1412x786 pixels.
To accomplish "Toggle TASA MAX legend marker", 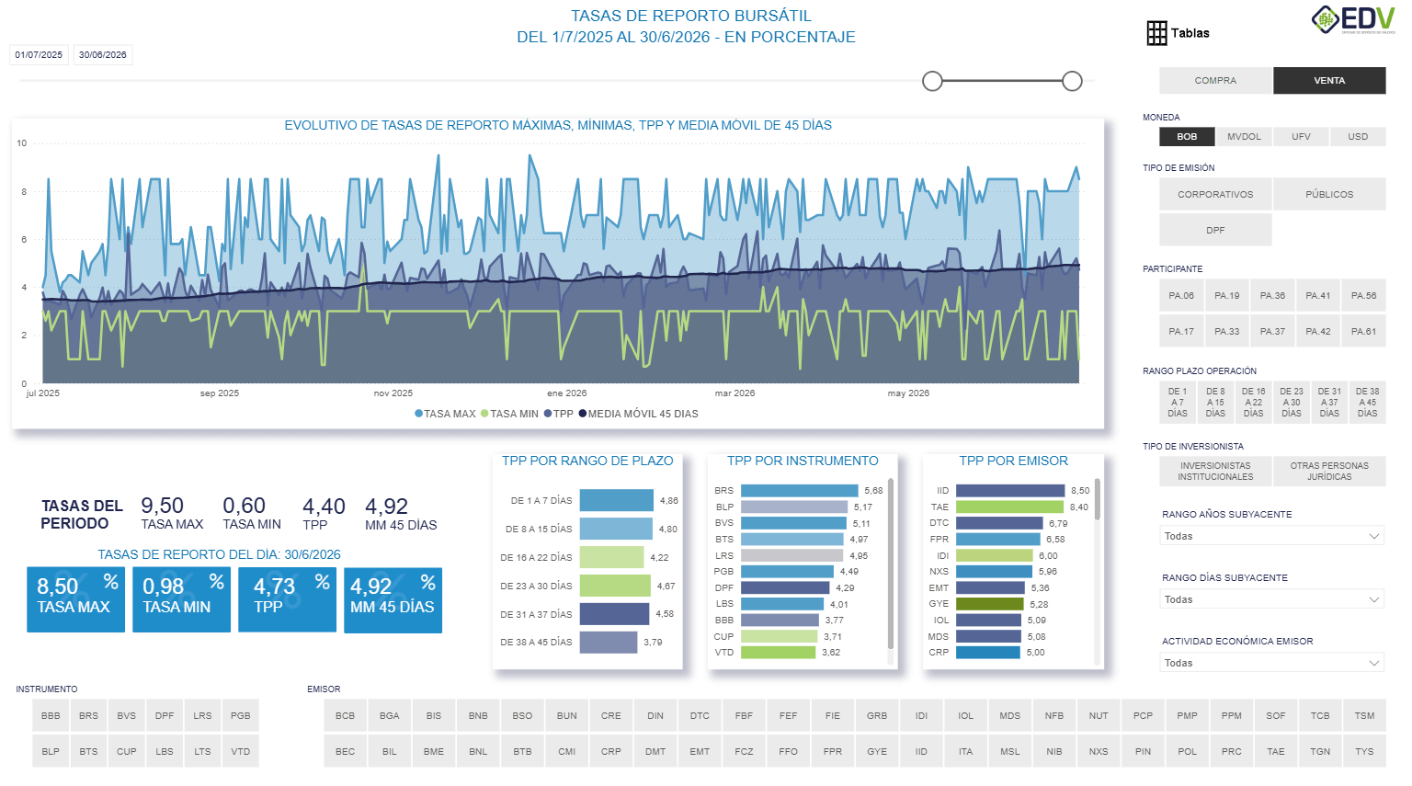I will (419, 414).
